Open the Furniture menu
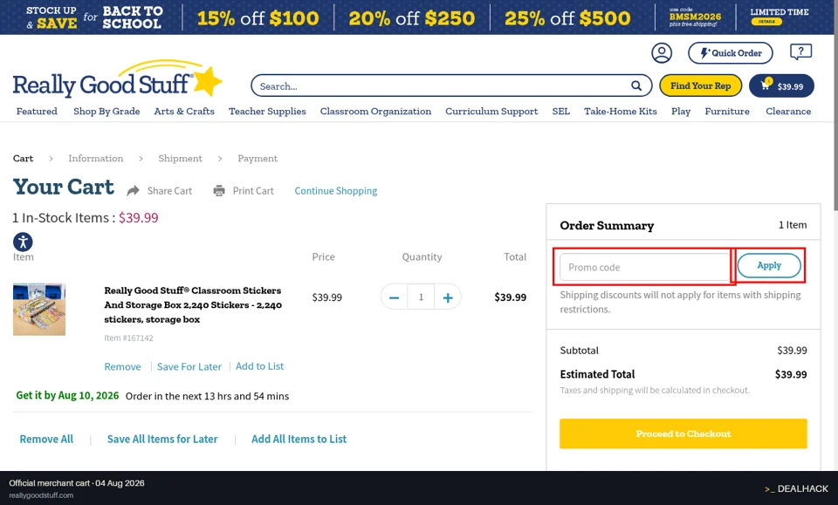The image size is (838, 505). 727,111
